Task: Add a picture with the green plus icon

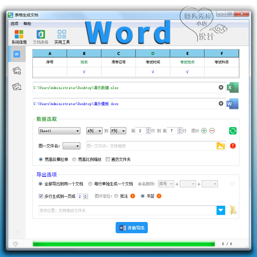Action: coord(204,131)
